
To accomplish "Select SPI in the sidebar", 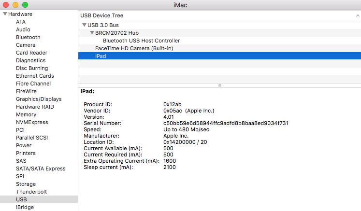I will tap(20, 176).
